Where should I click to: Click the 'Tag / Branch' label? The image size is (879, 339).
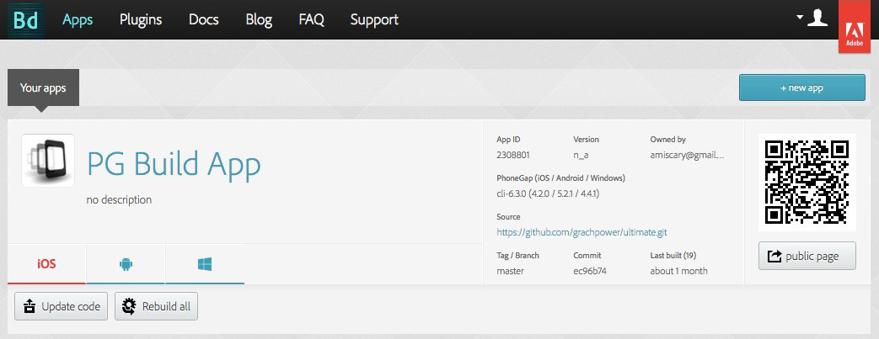[518, 255]
